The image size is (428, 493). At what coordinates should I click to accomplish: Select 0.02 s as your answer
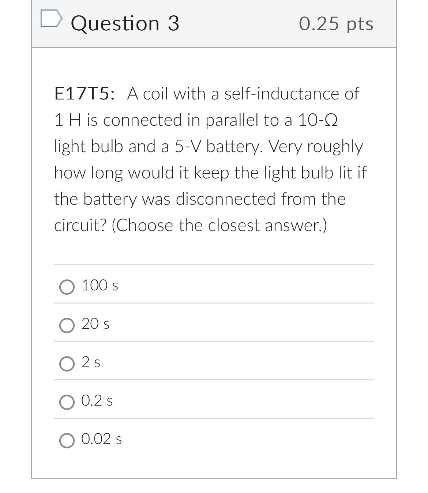coord(67,441)
